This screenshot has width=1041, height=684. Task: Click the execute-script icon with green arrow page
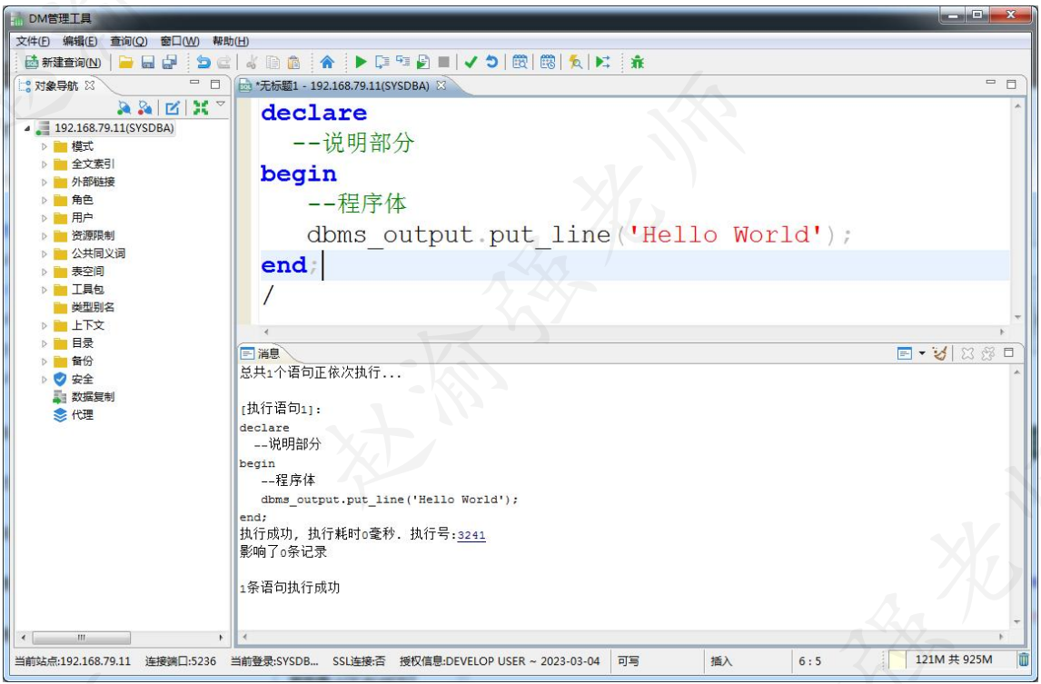[x=423, y=63]
